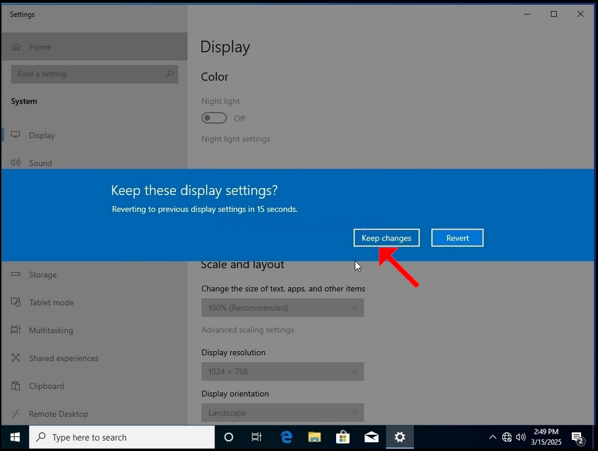
Task: Click the Sound speaker icon in sidebar
Action: point(16,163)
